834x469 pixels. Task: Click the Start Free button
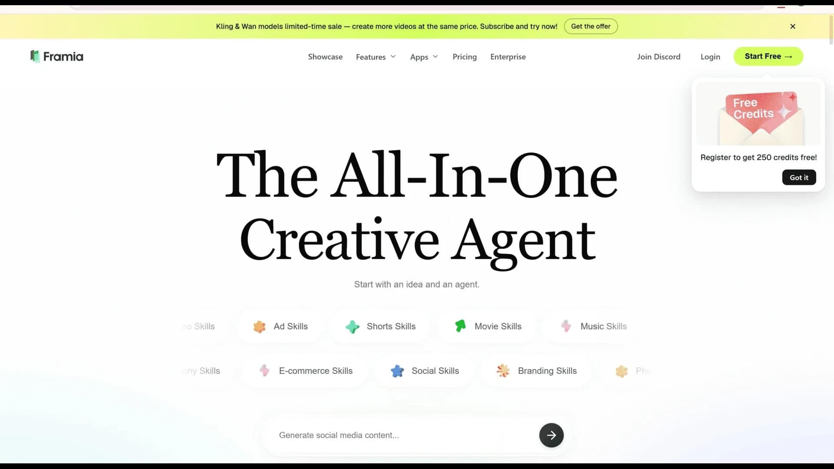coord(768,56)
